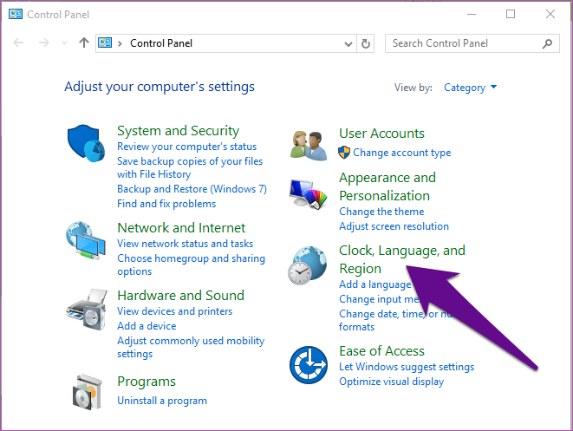Screen dimensions: 573x431
Task: Click Add a language link
Action: pyautogui.click(x=375, y=284)
